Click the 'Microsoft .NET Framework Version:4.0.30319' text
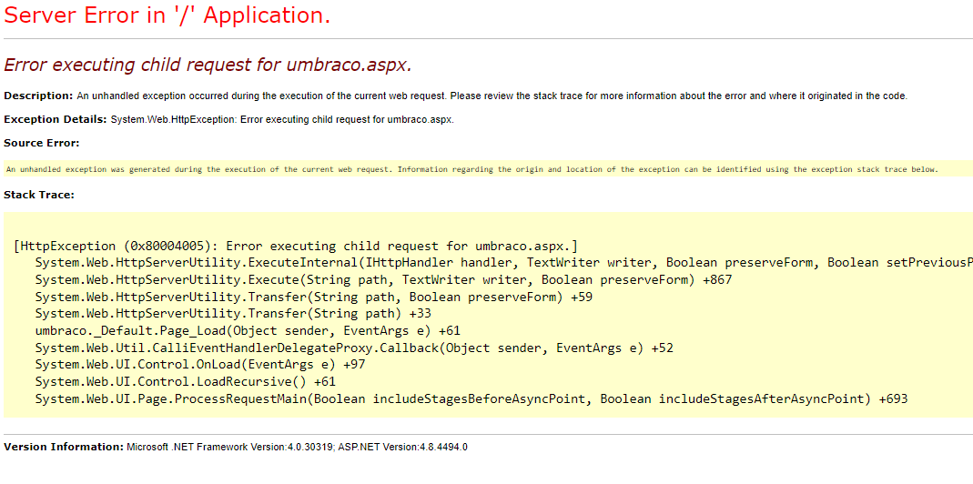 click(230, 447)
